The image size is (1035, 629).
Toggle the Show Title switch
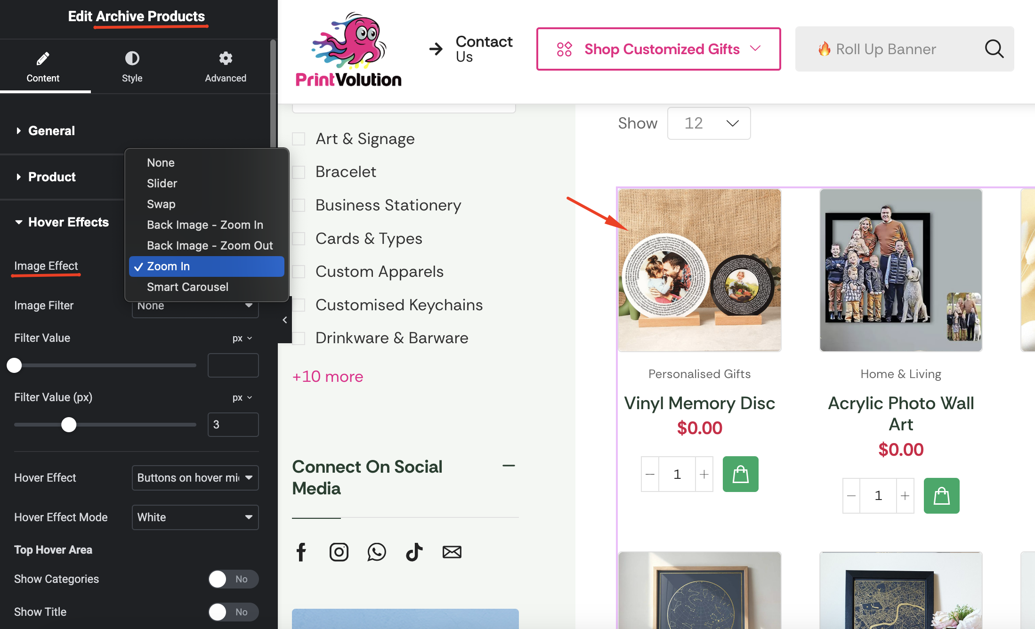tap(234, 612)
